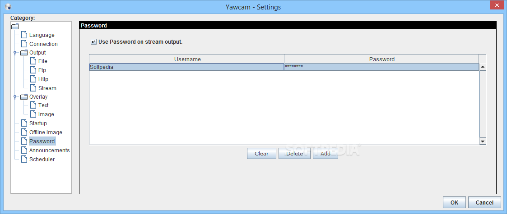Open File output settings
This screenshot has width=507, height=214.
(43, 61)
